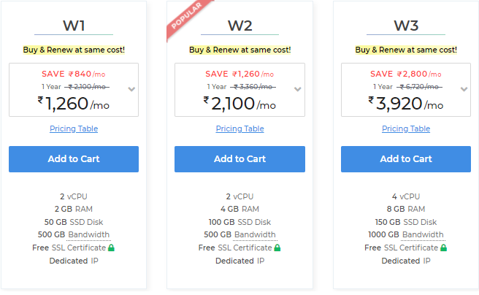Click the green SSL lock icon in W3 plan

tap(443, 248)
